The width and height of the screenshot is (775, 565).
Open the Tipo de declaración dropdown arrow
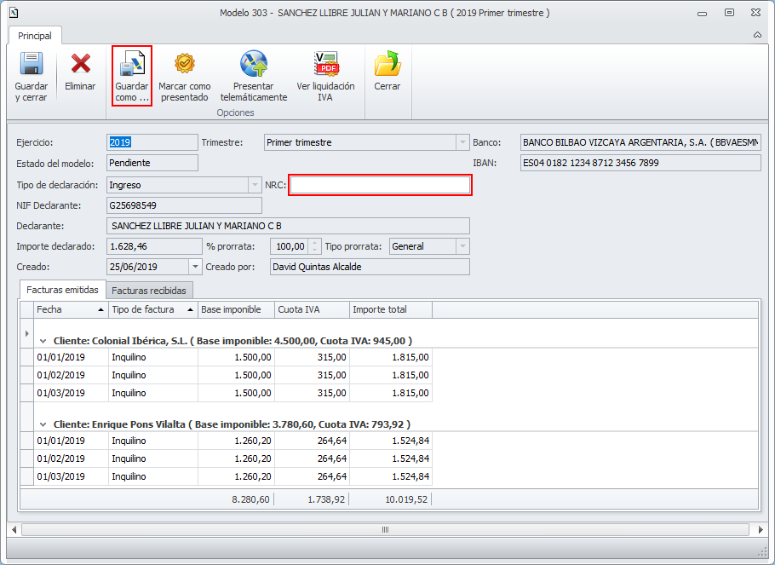[255, 185]
